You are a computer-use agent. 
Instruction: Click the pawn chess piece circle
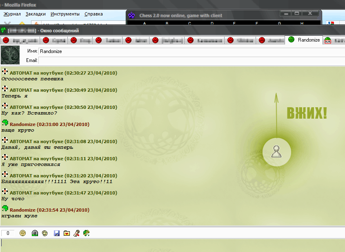tap(277, 152)
